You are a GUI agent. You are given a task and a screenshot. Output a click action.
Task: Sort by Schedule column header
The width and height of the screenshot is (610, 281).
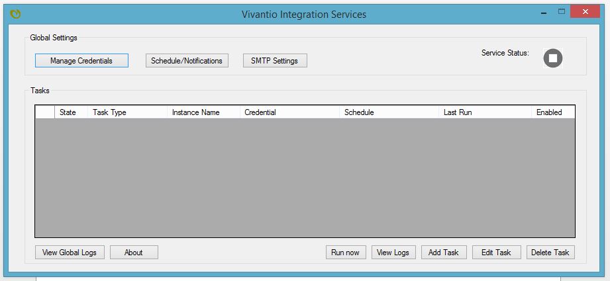(x=389, y=112)
